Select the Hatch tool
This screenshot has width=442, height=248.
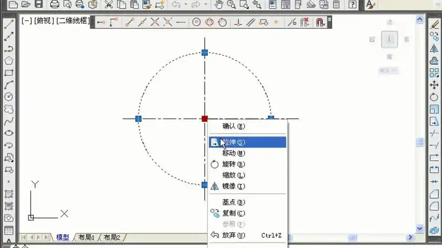point(9,194)
